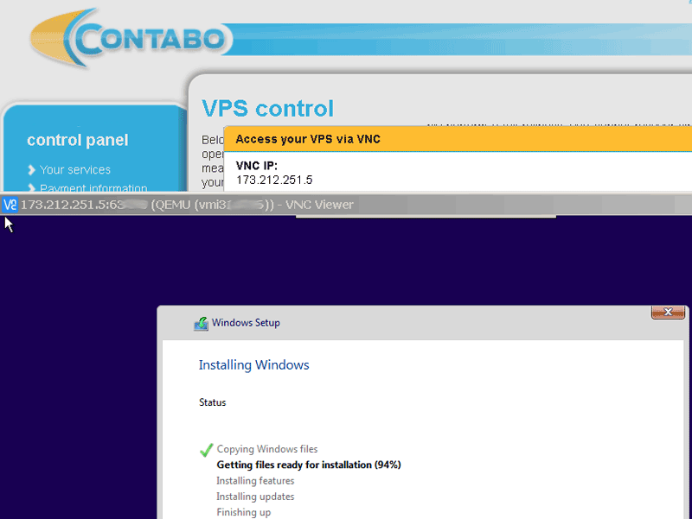This screenshot has width=692, height=519.
Task: Click the arrow bullet beside Payment information
Action: [32, 188]
